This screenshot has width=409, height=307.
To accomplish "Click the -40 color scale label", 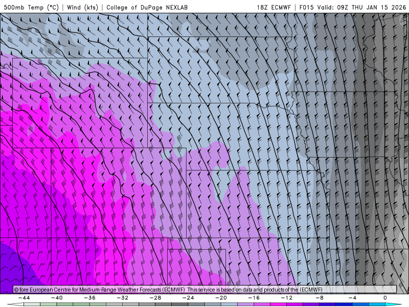I will point(57,298).
